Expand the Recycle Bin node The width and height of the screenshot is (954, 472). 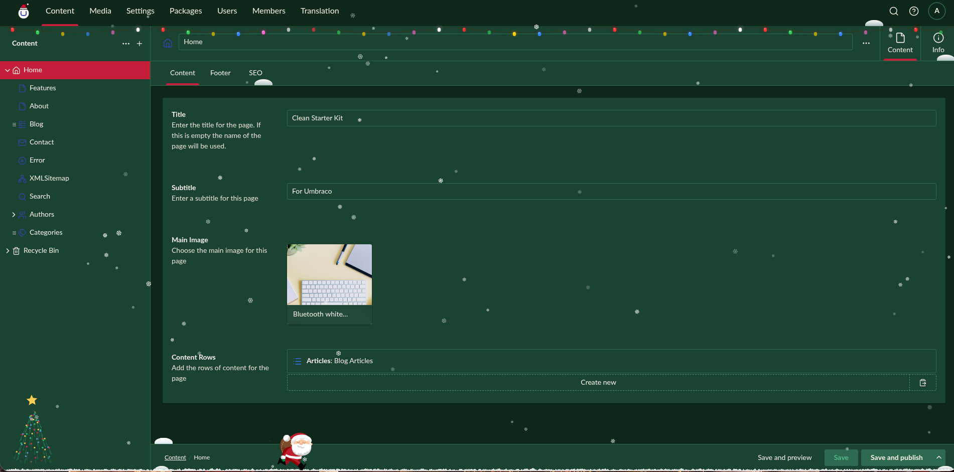8,250
